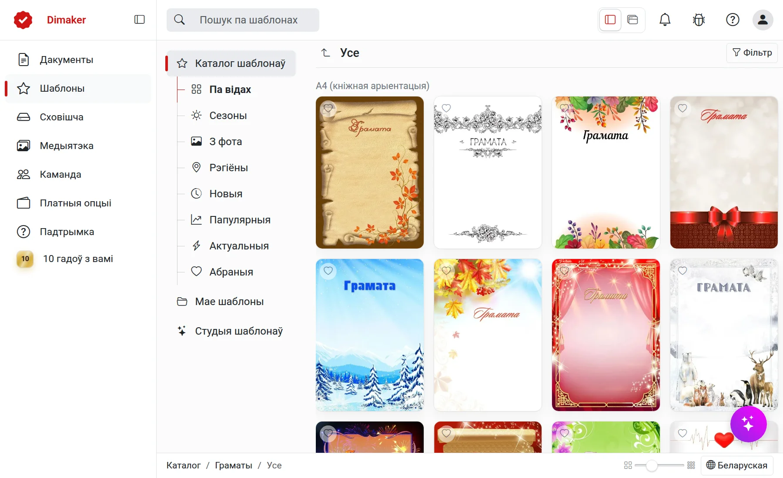Favorite the parchment scroll template
This screenshot has width=783, height=478.
tap(328, 108)
